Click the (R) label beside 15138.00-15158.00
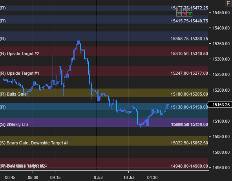The height and width of the screenshot is (181, 232). coord(3,107)
